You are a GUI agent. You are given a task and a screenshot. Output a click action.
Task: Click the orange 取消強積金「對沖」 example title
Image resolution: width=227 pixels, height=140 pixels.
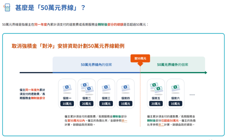click(68, 46)
